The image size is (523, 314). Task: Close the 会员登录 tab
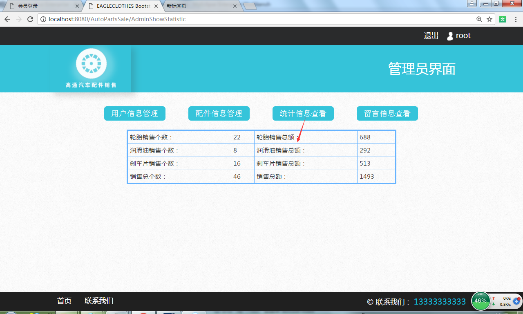click(77, 6)
